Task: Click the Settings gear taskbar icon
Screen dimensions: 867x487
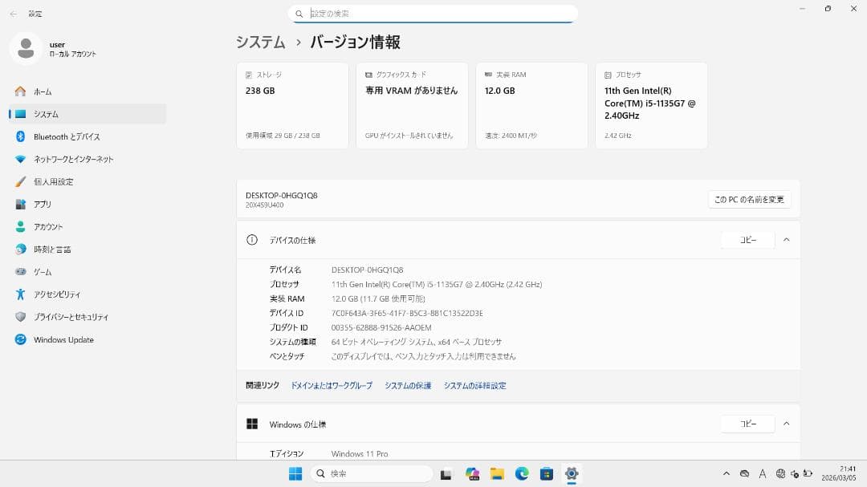Action: click(572, 473)
